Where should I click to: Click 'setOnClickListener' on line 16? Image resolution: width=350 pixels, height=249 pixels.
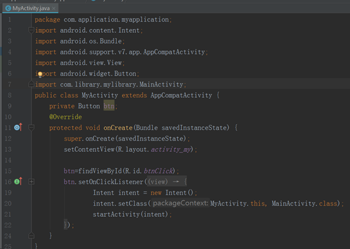point(111,182)
